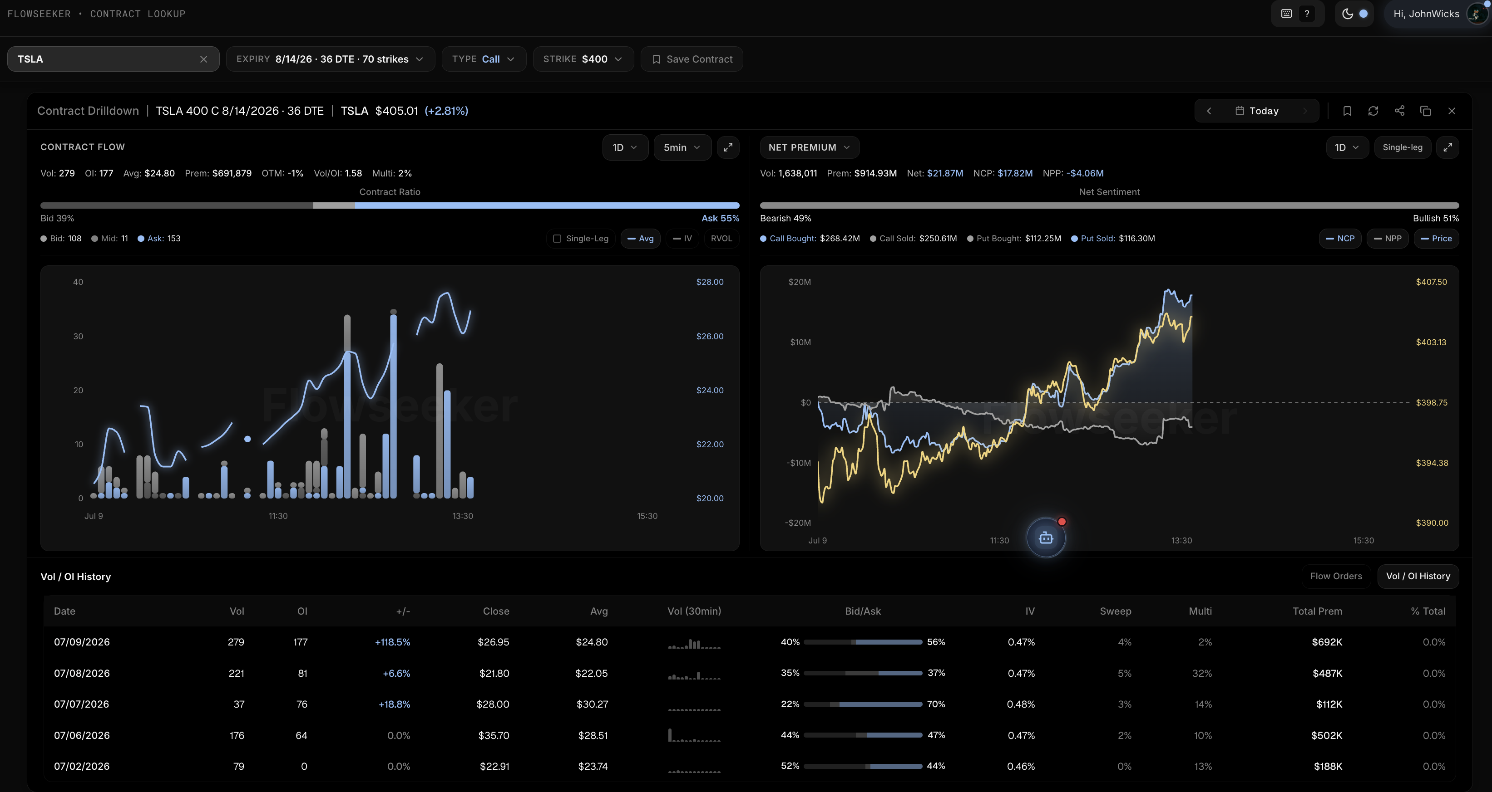The width and height of the screenshot is (1492, 792).
Task: Click the Ask: 153 legend item
Action: click(159, 238)
